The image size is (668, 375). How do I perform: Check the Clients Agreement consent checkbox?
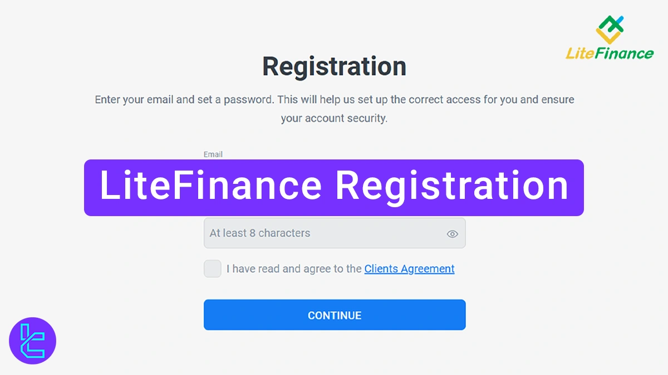point(212,268)
